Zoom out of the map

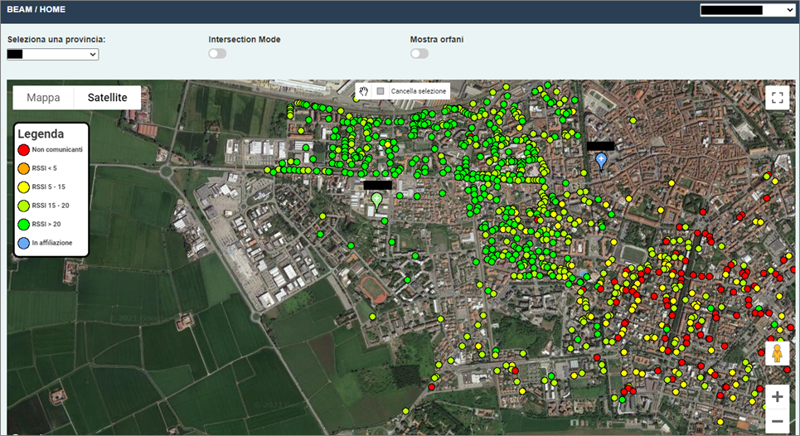(777, 422)
